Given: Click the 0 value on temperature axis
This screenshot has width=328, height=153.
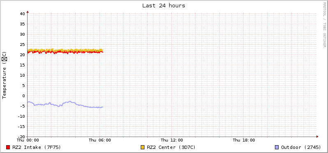Looking at the screenshot, I should (23, 96).
